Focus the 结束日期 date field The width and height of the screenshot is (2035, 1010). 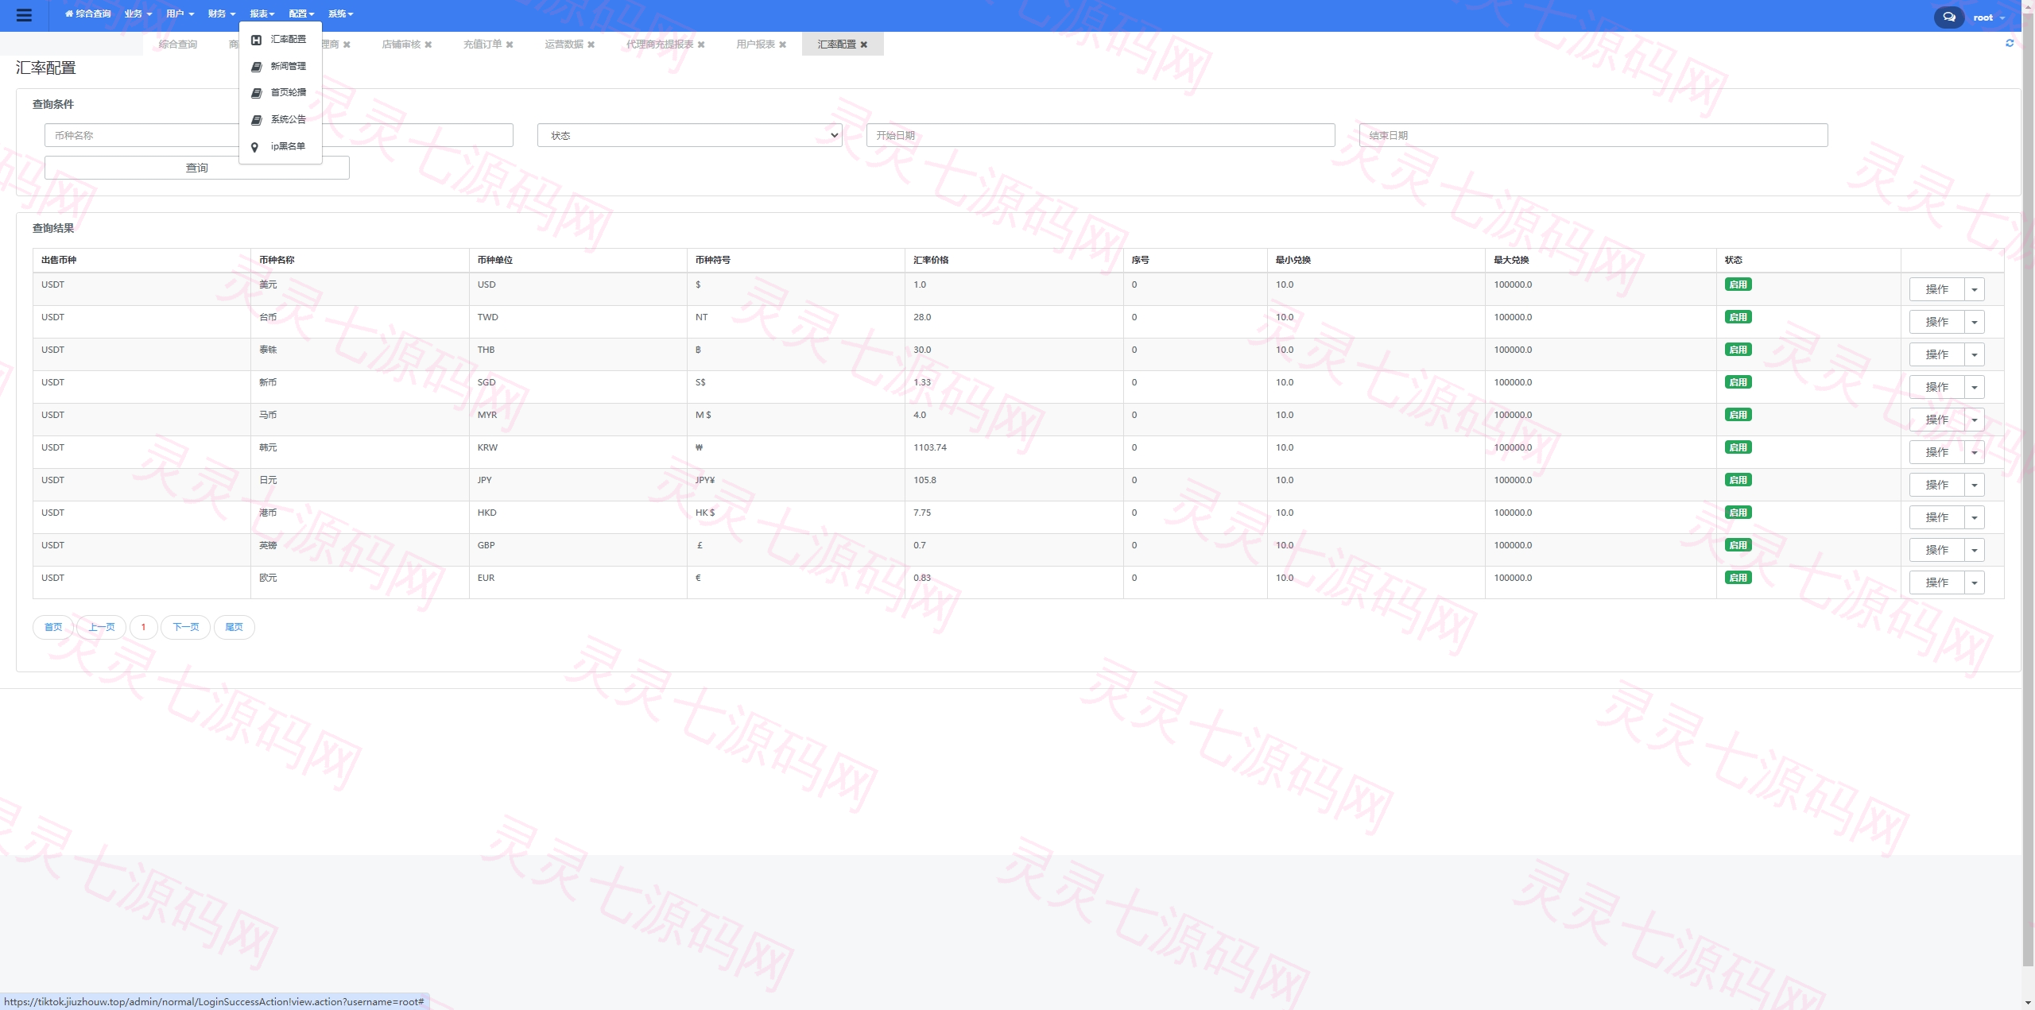tap(1593, 135)
